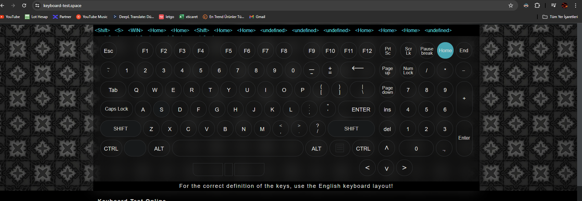This screenshot has width=582, height=201.
Task: Click the F12 key
Action: pyautogui.click(x=367, y=51)
